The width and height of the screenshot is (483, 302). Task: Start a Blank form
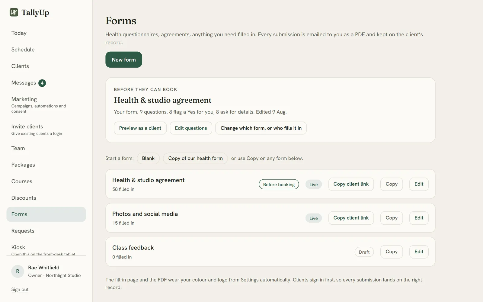148,158
